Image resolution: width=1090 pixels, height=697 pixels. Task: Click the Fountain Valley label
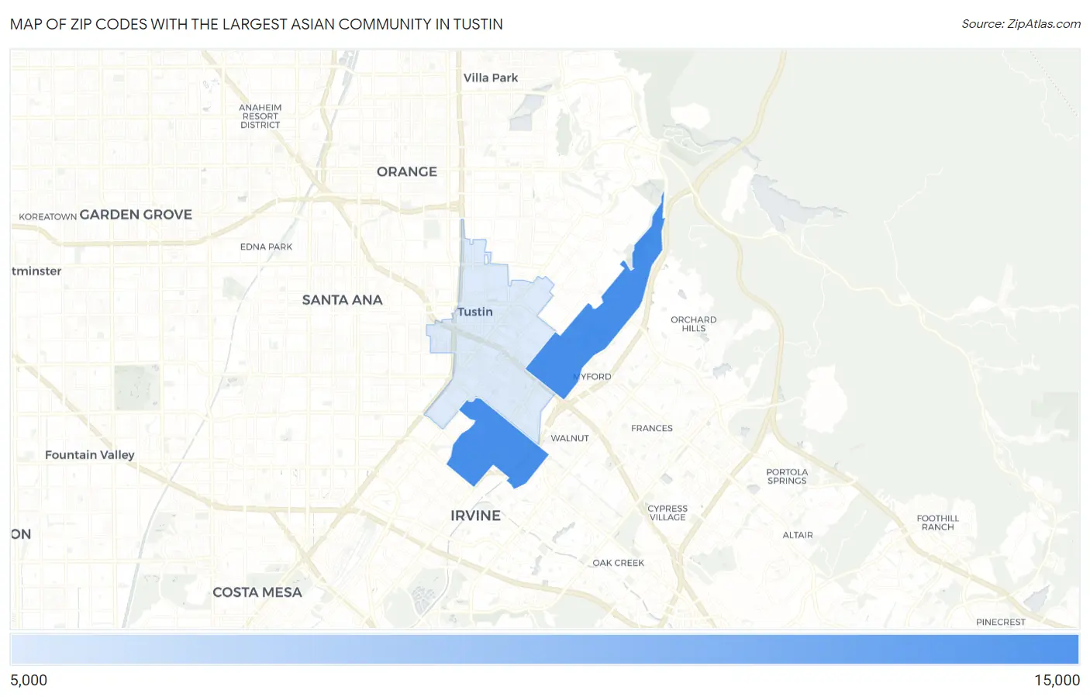point(90,455)
